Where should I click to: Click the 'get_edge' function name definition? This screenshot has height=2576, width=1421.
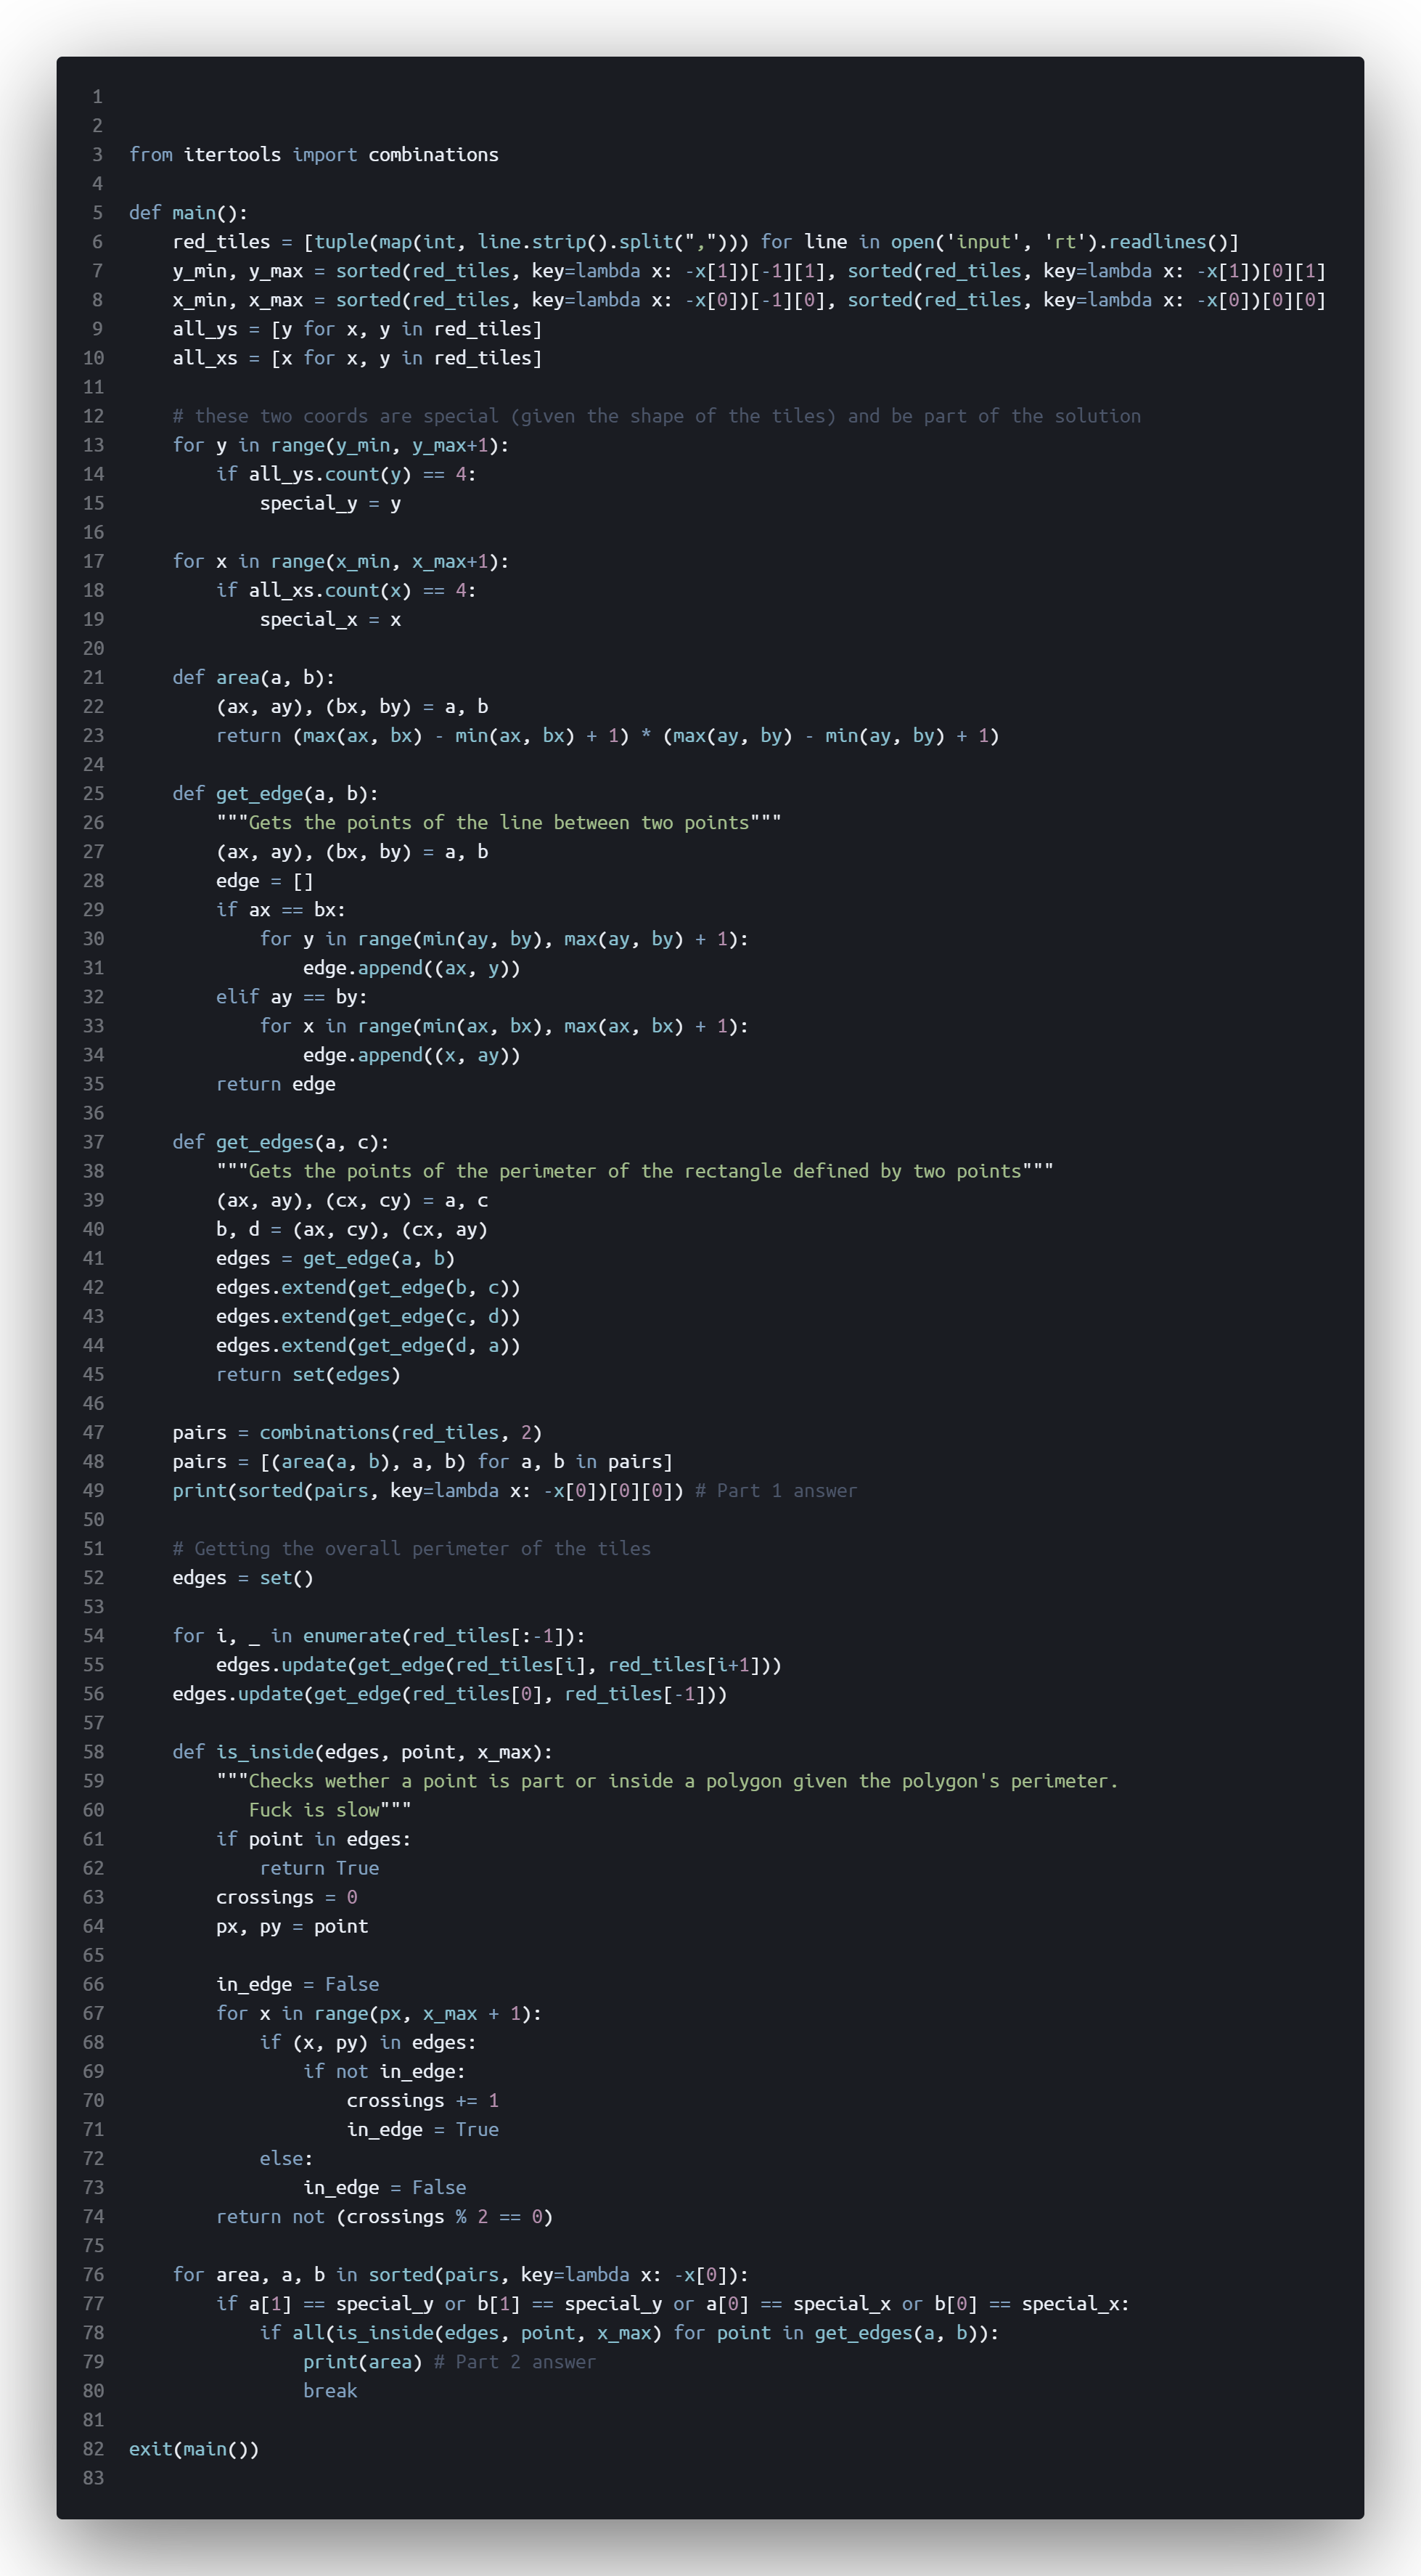pyautogui.click(x=259, y=793)
